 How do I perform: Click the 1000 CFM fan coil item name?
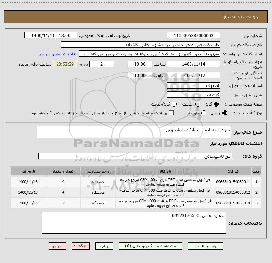click(x=165, y=203)
